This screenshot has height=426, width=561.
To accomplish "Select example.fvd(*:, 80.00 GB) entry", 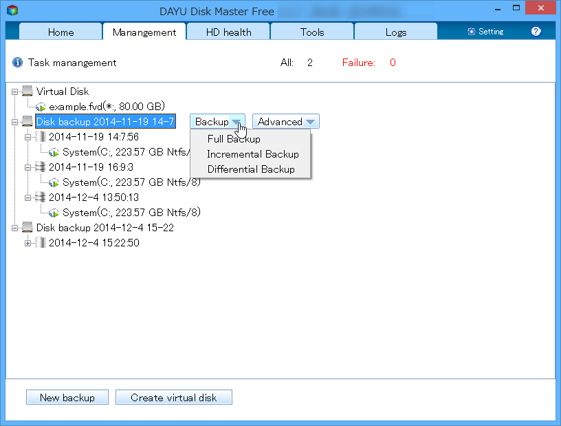I will pos(107,107).
